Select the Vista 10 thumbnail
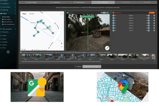 point(123,56)
